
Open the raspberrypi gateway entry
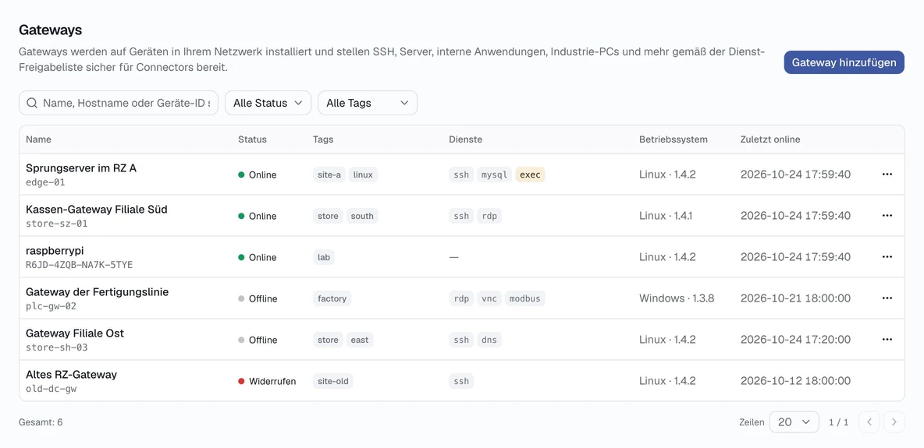tap(55, 251)
